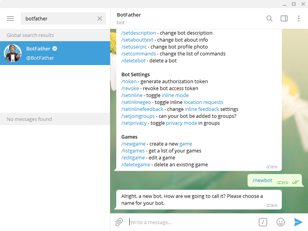The width and height of the screenshot is (308, 231).
Task: Click the /setabouttext command link
Action: pos(137,40)
